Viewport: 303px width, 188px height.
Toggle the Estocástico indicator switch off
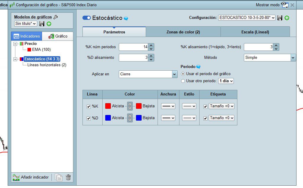(87, 18)
